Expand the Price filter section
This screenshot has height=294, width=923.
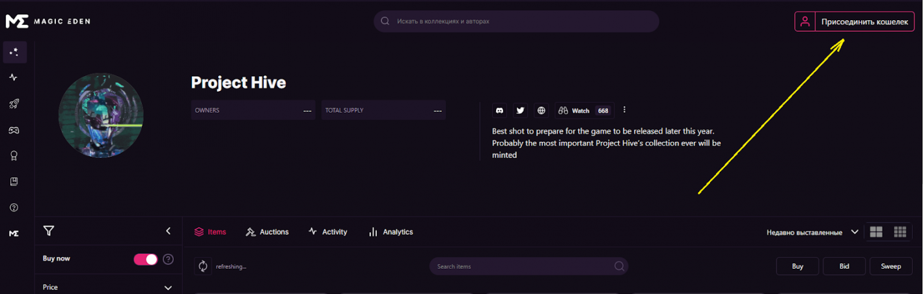[108, 287]
